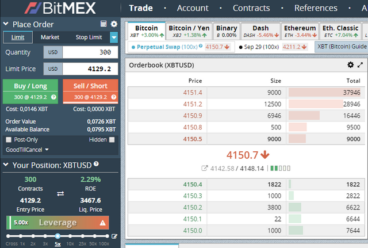
Task: Click the Buy/Long help question mark
Action: 53,97
